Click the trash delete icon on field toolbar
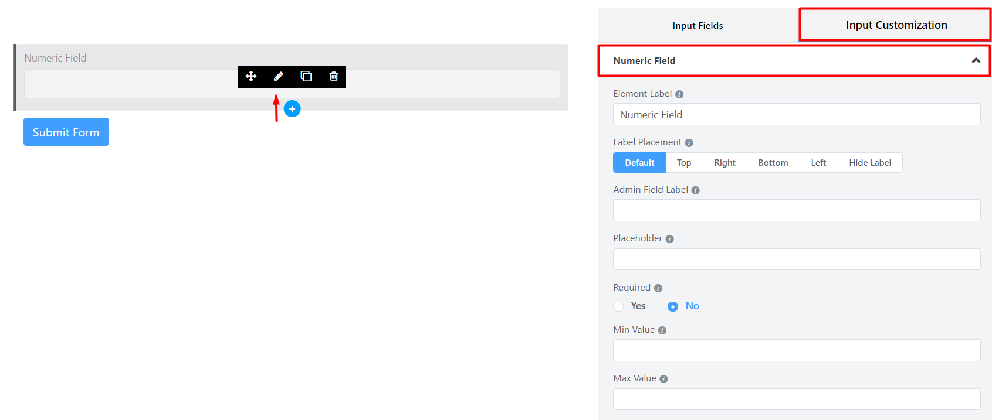The width and height of the screenshot is (992, 420). [334, 77]
